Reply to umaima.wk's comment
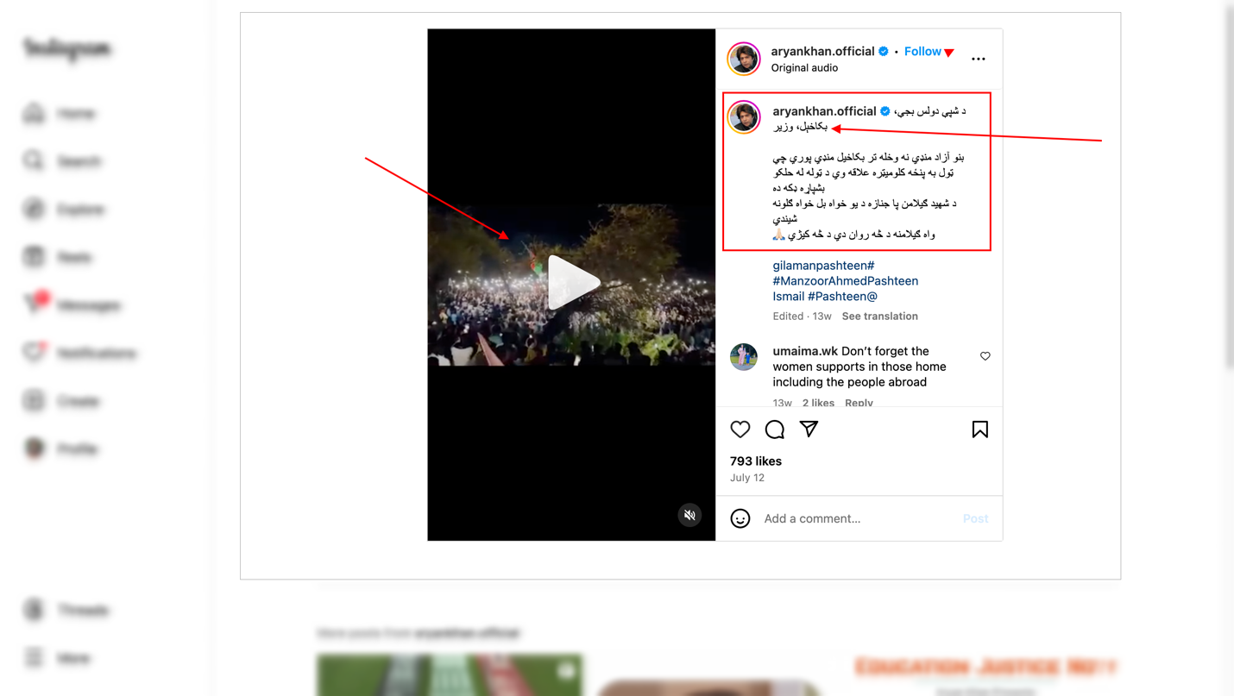Image resolution: width=1234 pixels, height=696 pixels. pyautogui.click(x=859, y=403)
